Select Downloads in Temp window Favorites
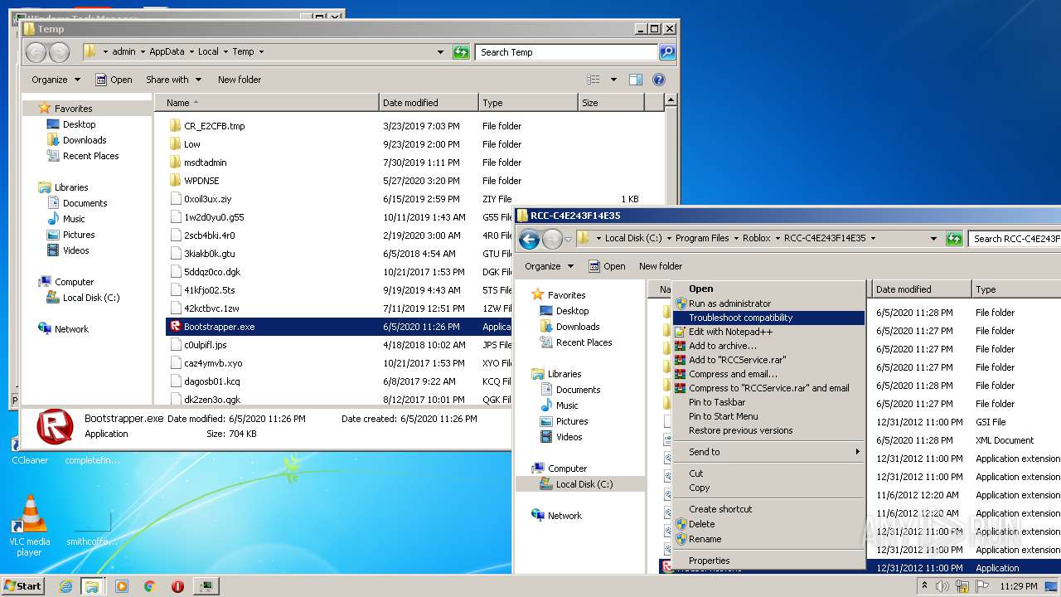The image size is (1061, 597). (x=85, y=140)
